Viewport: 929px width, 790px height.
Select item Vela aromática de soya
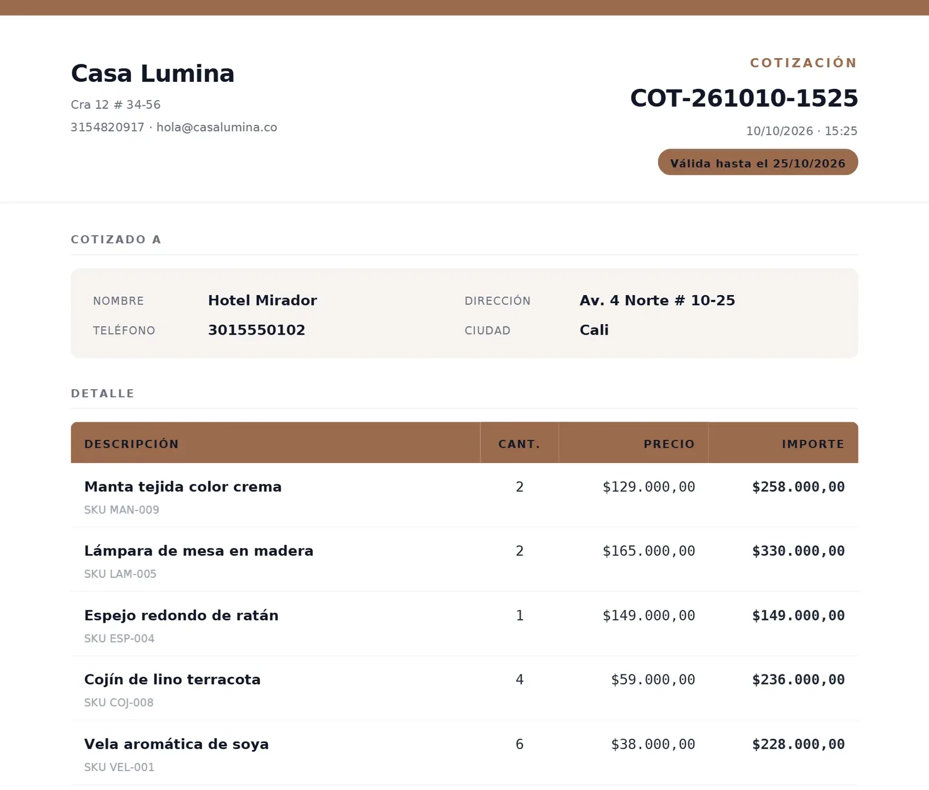(177, 744)
